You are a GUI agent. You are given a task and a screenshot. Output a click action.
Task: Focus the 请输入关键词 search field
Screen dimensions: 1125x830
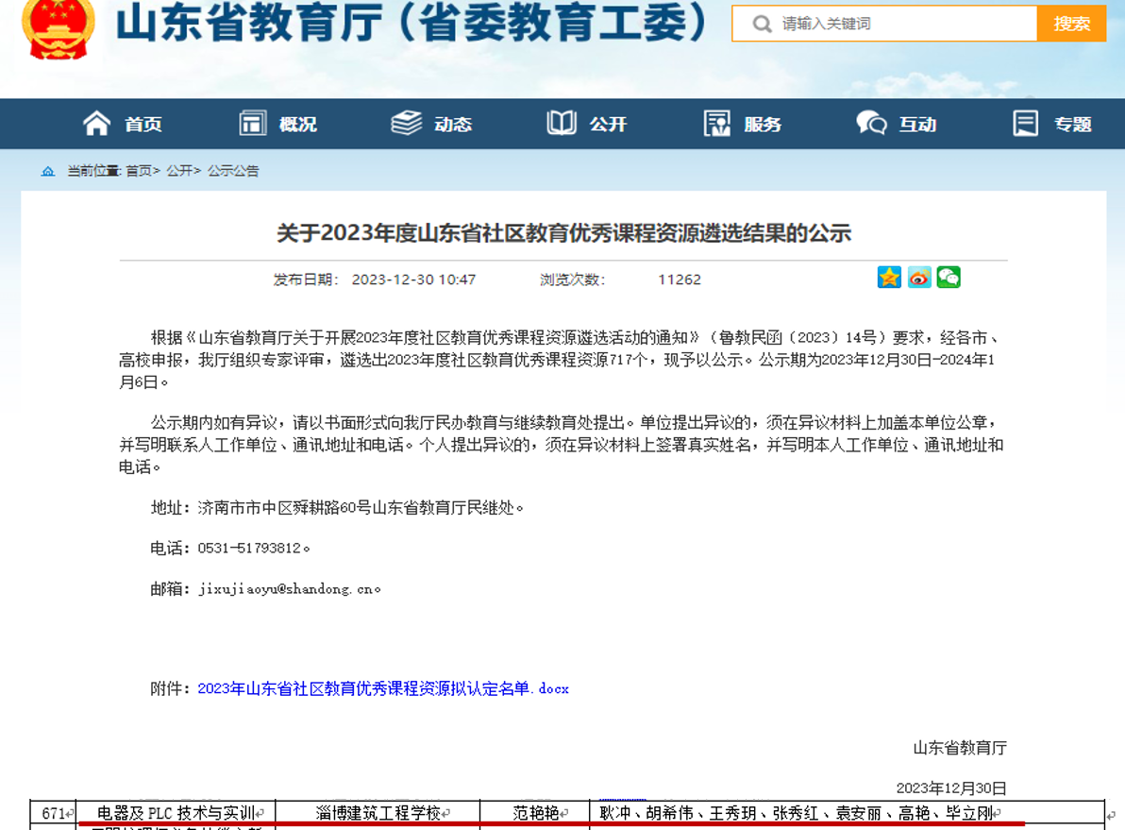(884, 24)
